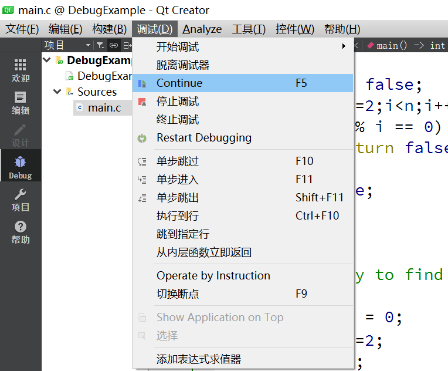Click the stop debugging red icon
The height and width of the screenshot is (371, 448).
point(142,102)
